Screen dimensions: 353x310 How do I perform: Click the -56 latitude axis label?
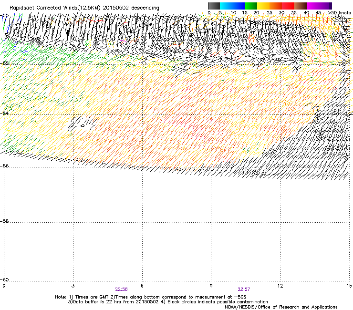pyautogui.click(x=4, y=165)
